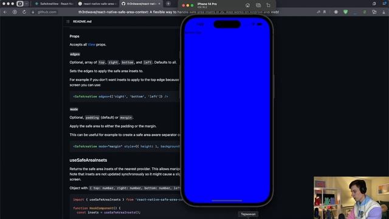Open the extensions puzzle icon

tap(336, 12)
